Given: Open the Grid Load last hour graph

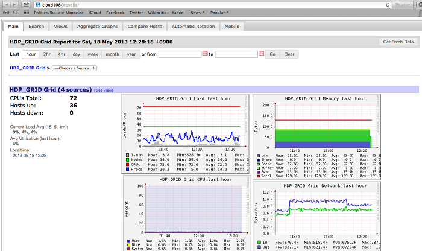Looking at the screenshot, I should pyautogui.click(x=185, y=133).
